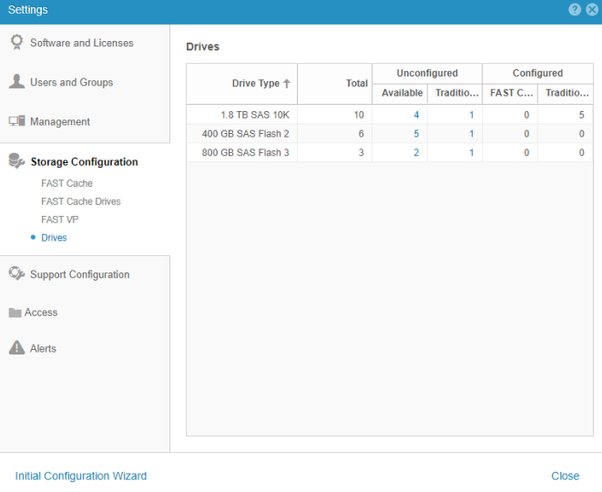The height and width of the screenshot is (492, 602).
Task: Open available count 5 for 400 GB Flash 2
Action: [417, 134]
